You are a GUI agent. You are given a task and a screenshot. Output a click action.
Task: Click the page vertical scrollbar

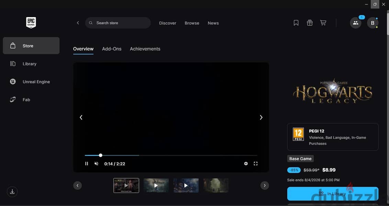(388, 24)
